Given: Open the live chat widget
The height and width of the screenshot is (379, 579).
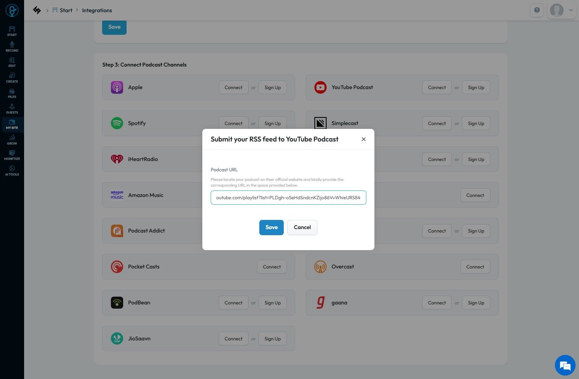Looking at the screenshot, I should (565, 365).
